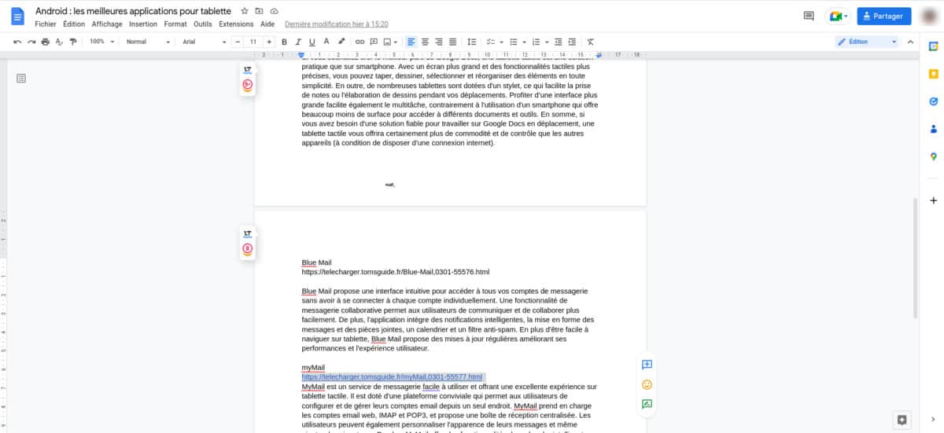Click the clear formatting icon
The height and width of the screenshot is (433, 944).
click(x=590, y=42)
